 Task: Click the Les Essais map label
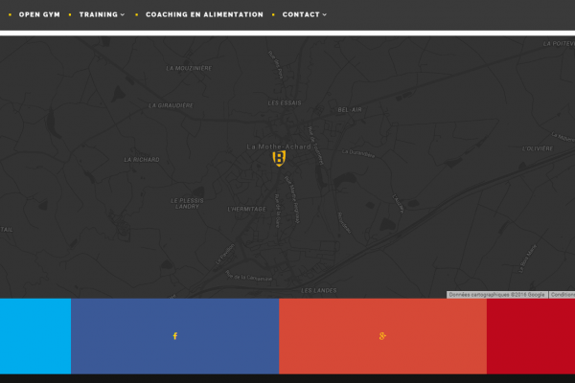click(x=285, y=102)
